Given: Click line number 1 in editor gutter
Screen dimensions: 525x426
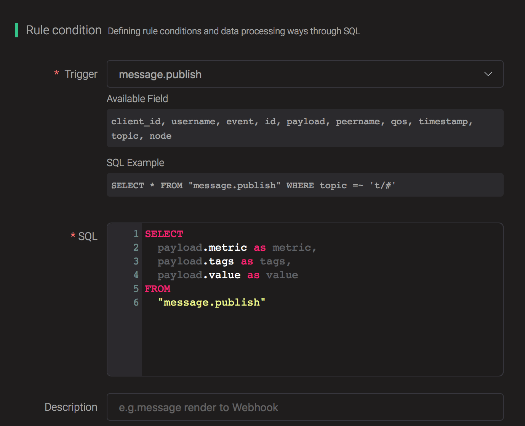Looking at the screenshot, I should tap(136, 234).
